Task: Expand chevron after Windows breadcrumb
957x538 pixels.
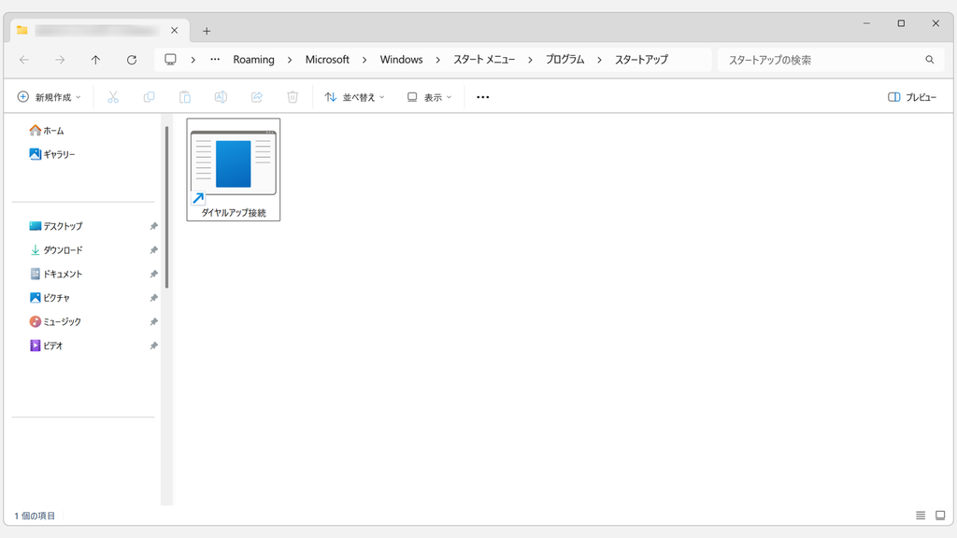Action: coord(437,60)
